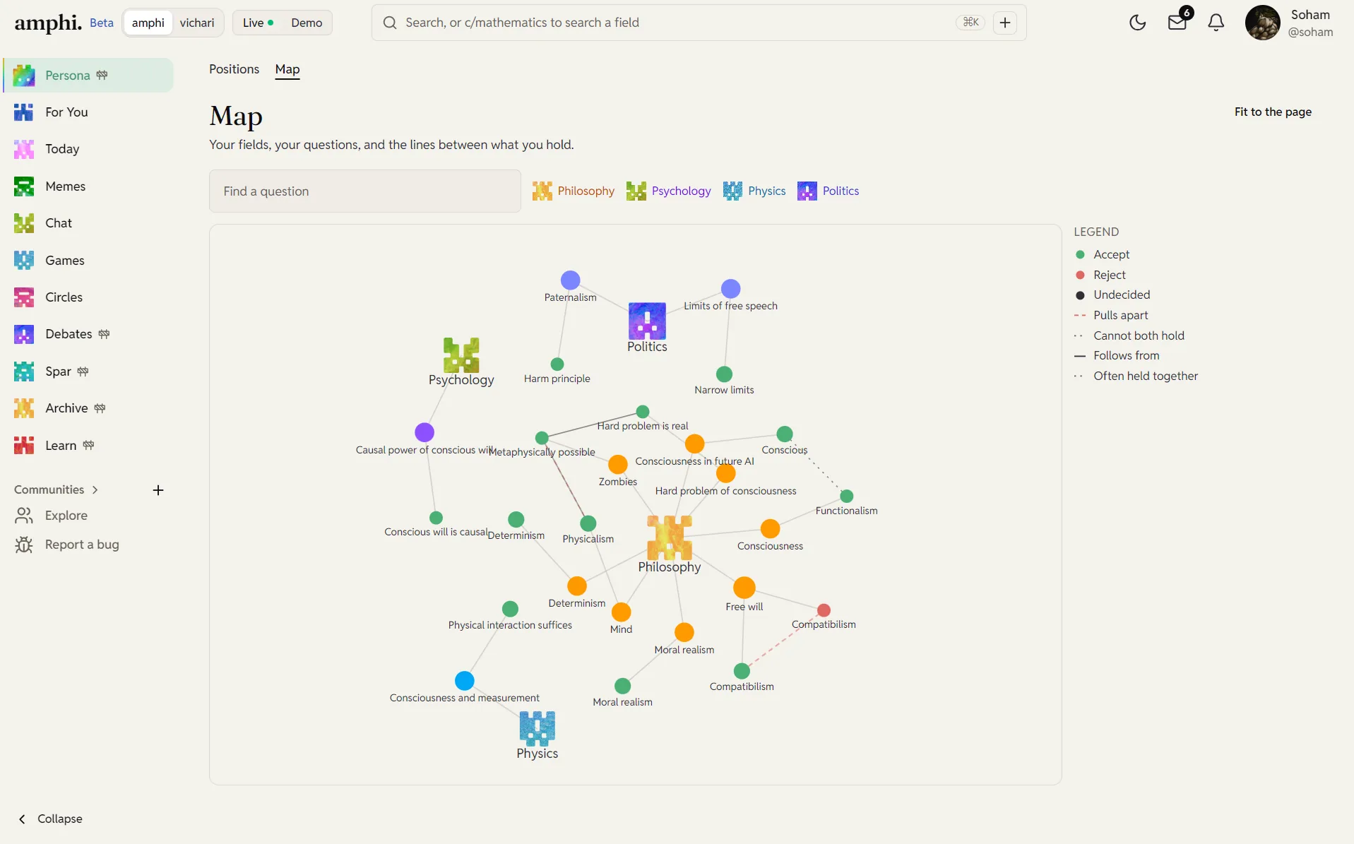This screenshot has width=1354, height=844.
Task: Toggle dark mode moon icon
Action: 1137,23
